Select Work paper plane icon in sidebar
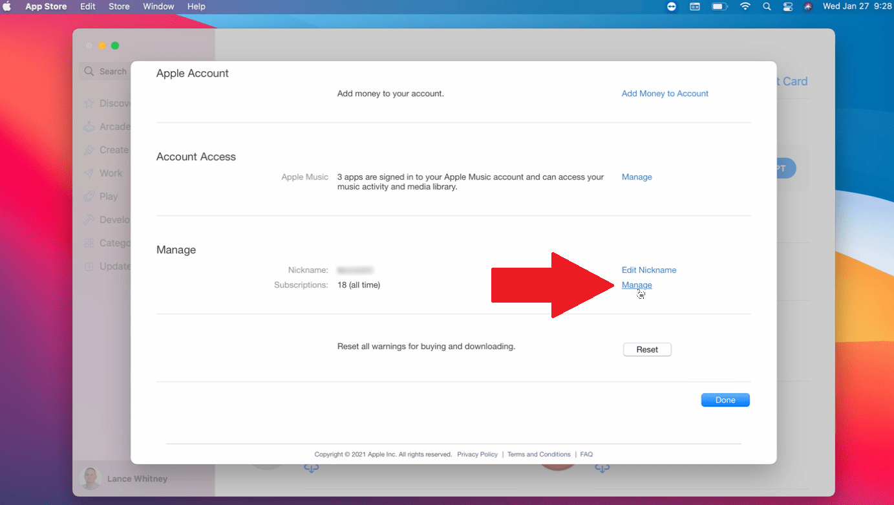The height and width of the screenshot is (505, 894). pyautogui.click(x=89, y=173)
